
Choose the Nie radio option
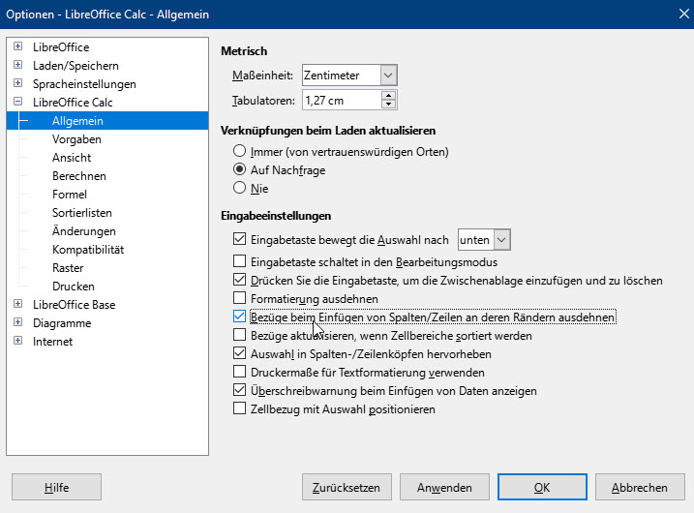pyautogui.click(x=239, y=188)
